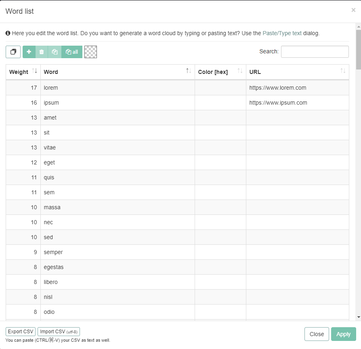Click the Apply button

point(343,334)
